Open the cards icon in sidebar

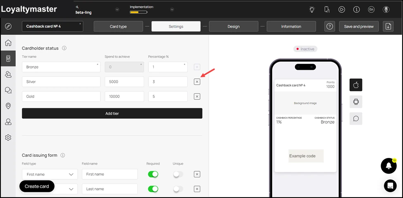coord(8,59)
